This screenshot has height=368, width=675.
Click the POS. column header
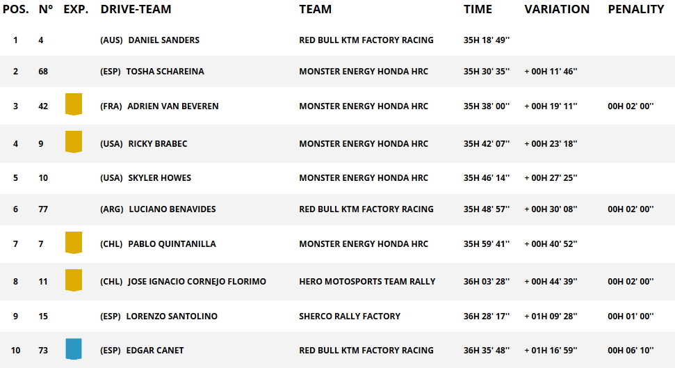point(16,9)
